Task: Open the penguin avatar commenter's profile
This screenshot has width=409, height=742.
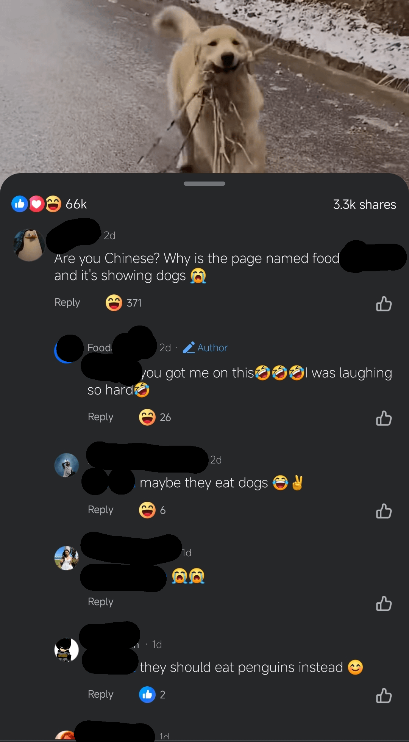Action: [x=29, y=245]
